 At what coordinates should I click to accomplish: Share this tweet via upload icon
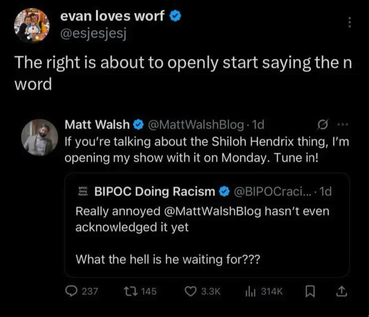341,291
